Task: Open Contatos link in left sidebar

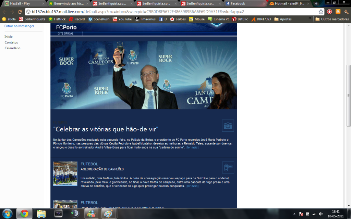Action: pyautogui.click(x=11, y=42)
